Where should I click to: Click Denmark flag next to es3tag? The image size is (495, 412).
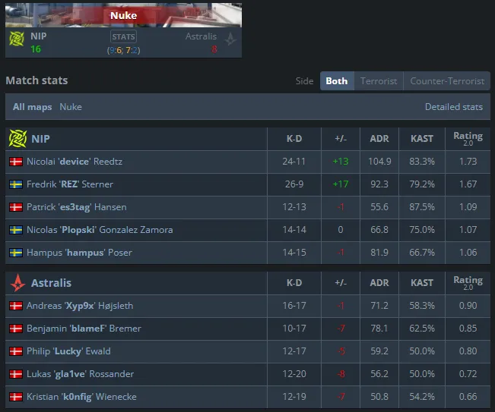pyautogui.click(x=16, y=207)
